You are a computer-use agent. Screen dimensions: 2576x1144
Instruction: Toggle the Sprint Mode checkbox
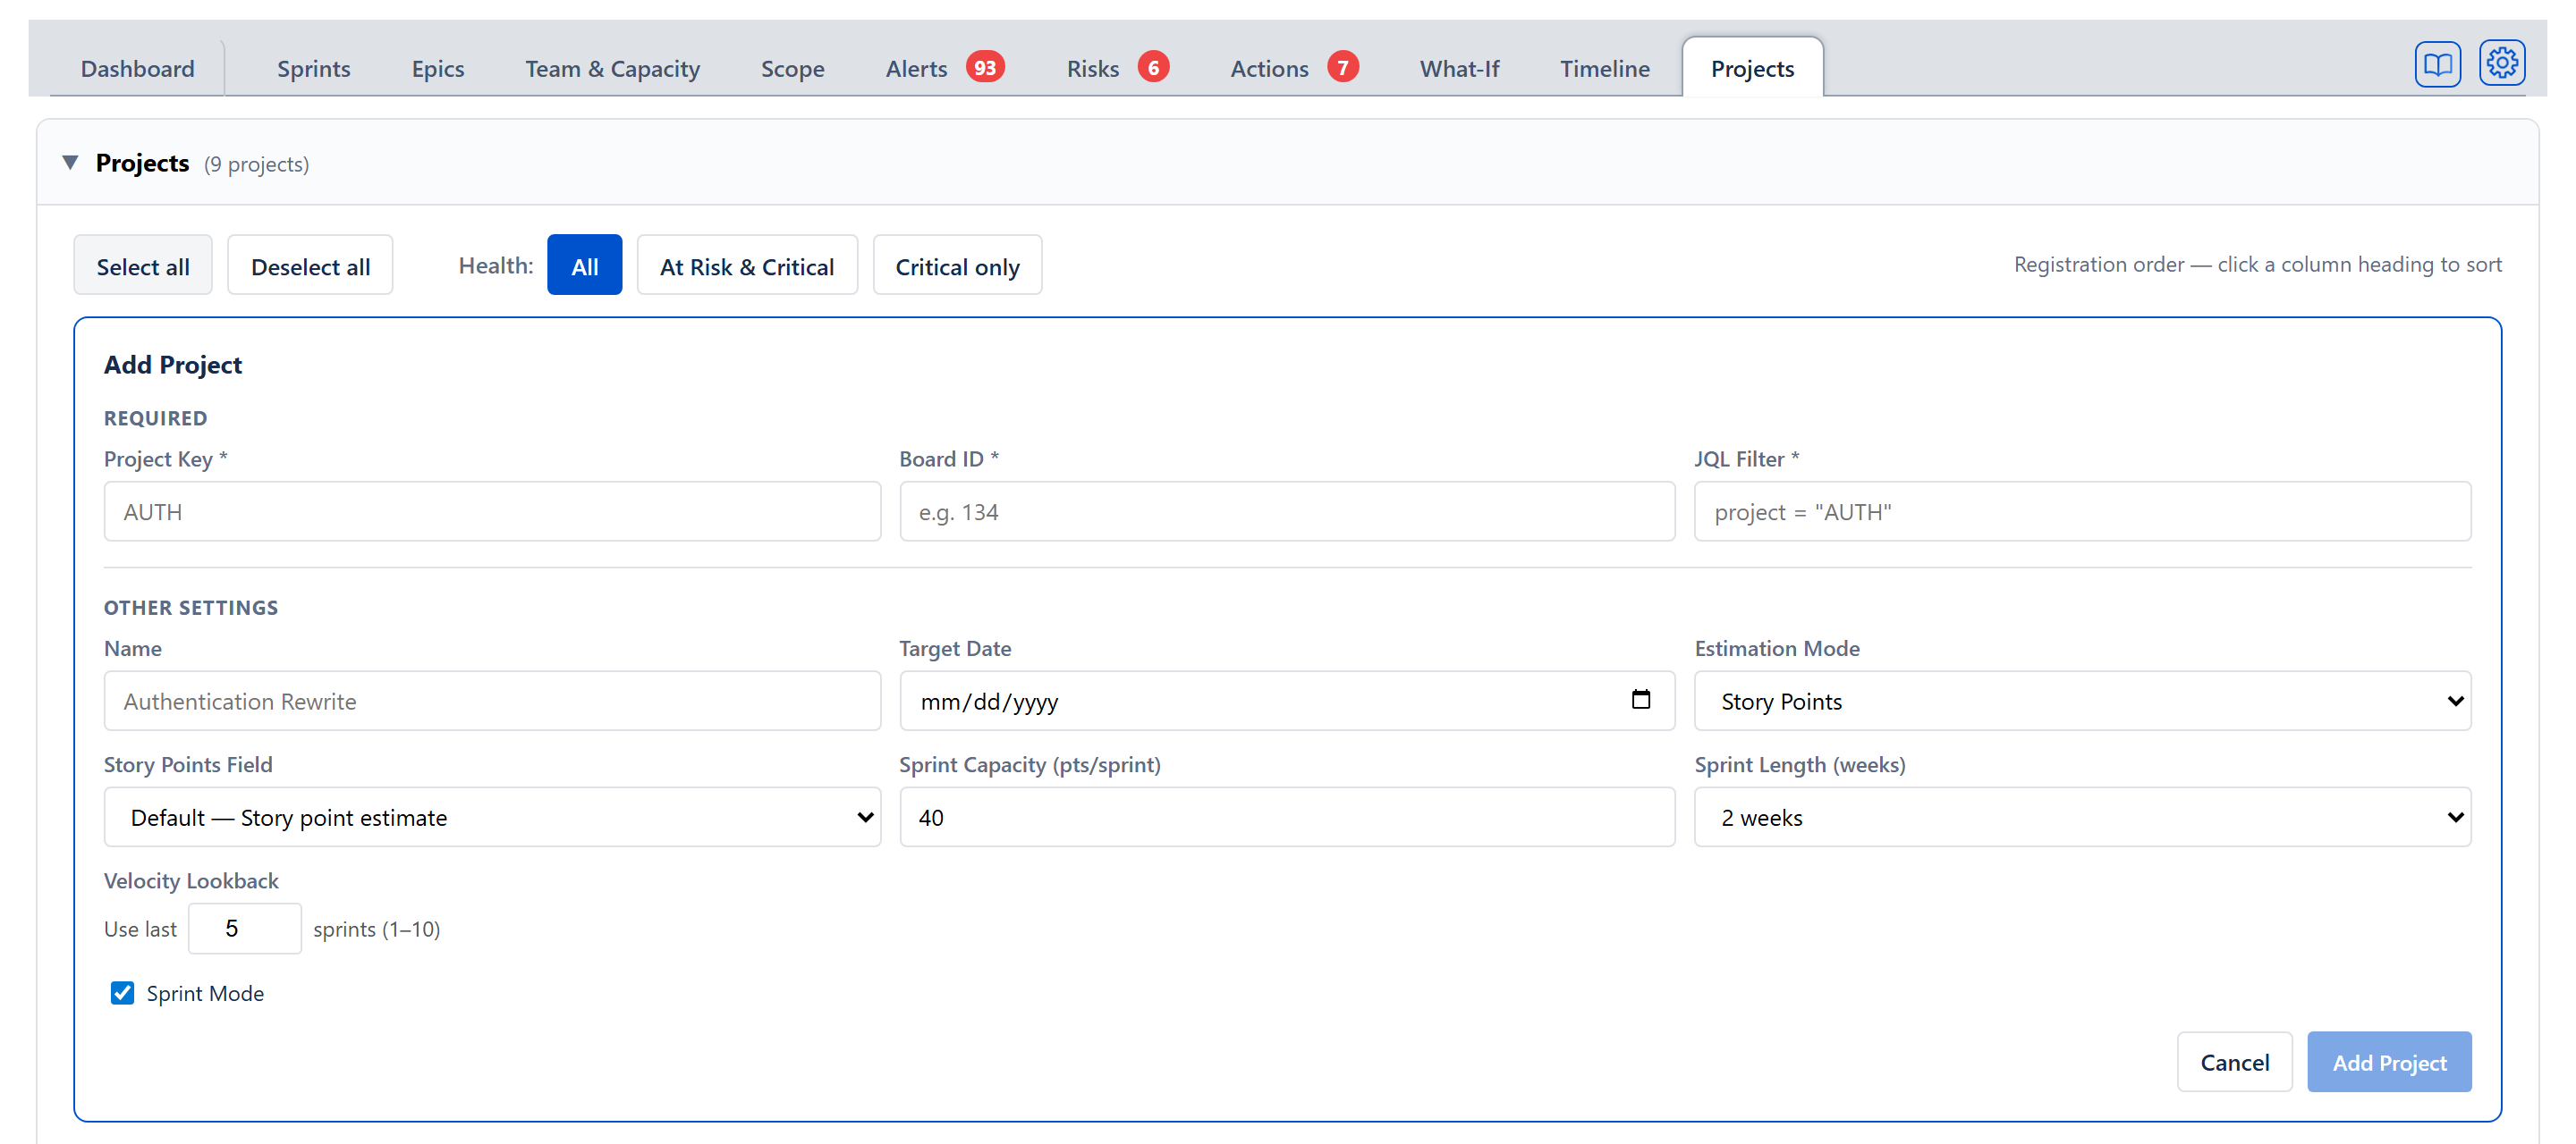click(122, 992)
